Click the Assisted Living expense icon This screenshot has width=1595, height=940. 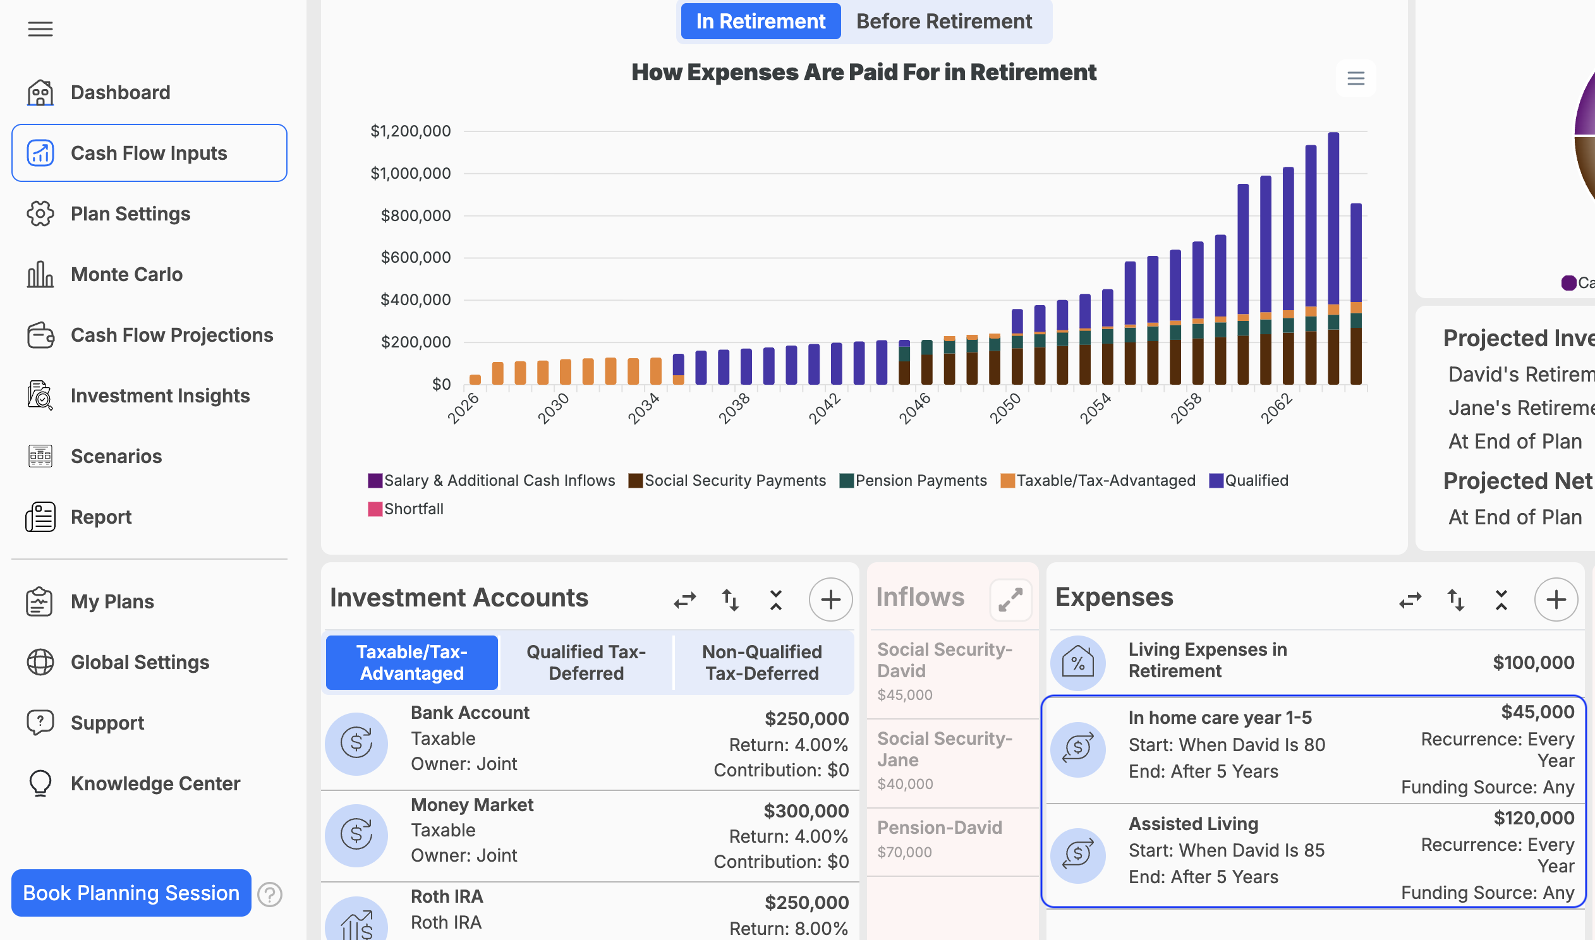click(1077, 856)
